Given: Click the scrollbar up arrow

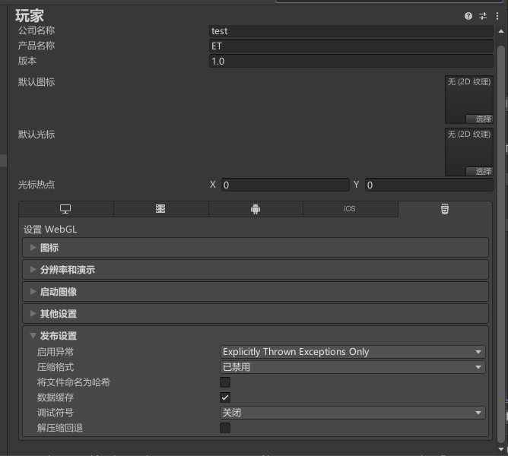Looking at the screenshot, I should pos(501,31).
